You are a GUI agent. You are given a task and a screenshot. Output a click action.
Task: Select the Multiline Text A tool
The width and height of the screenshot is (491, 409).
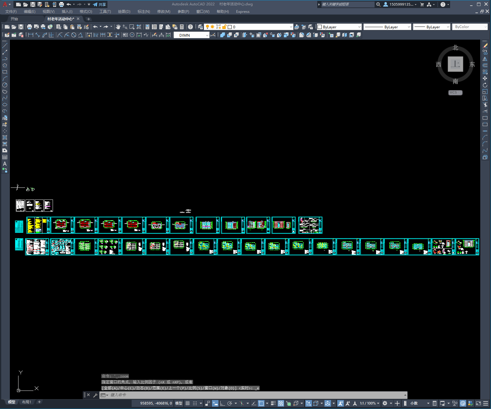point(5,164)
